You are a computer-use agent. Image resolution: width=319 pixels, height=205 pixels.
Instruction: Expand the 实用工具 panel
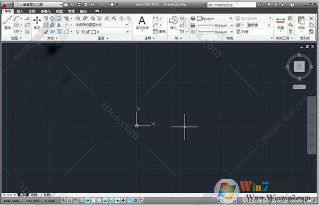pyautogui.click(x=284, y=38)
